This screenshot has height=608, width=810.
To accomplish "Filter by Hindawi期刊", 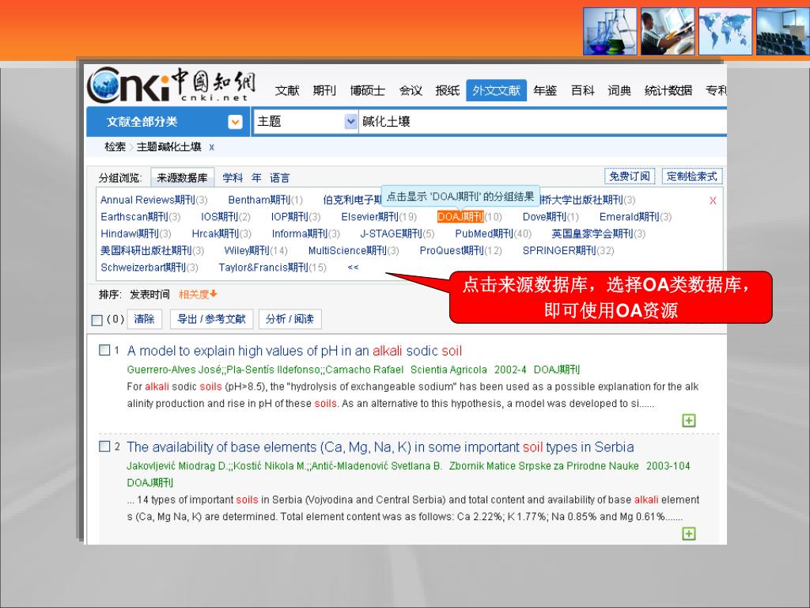I will pyautogui.click(x=130, y=234).
